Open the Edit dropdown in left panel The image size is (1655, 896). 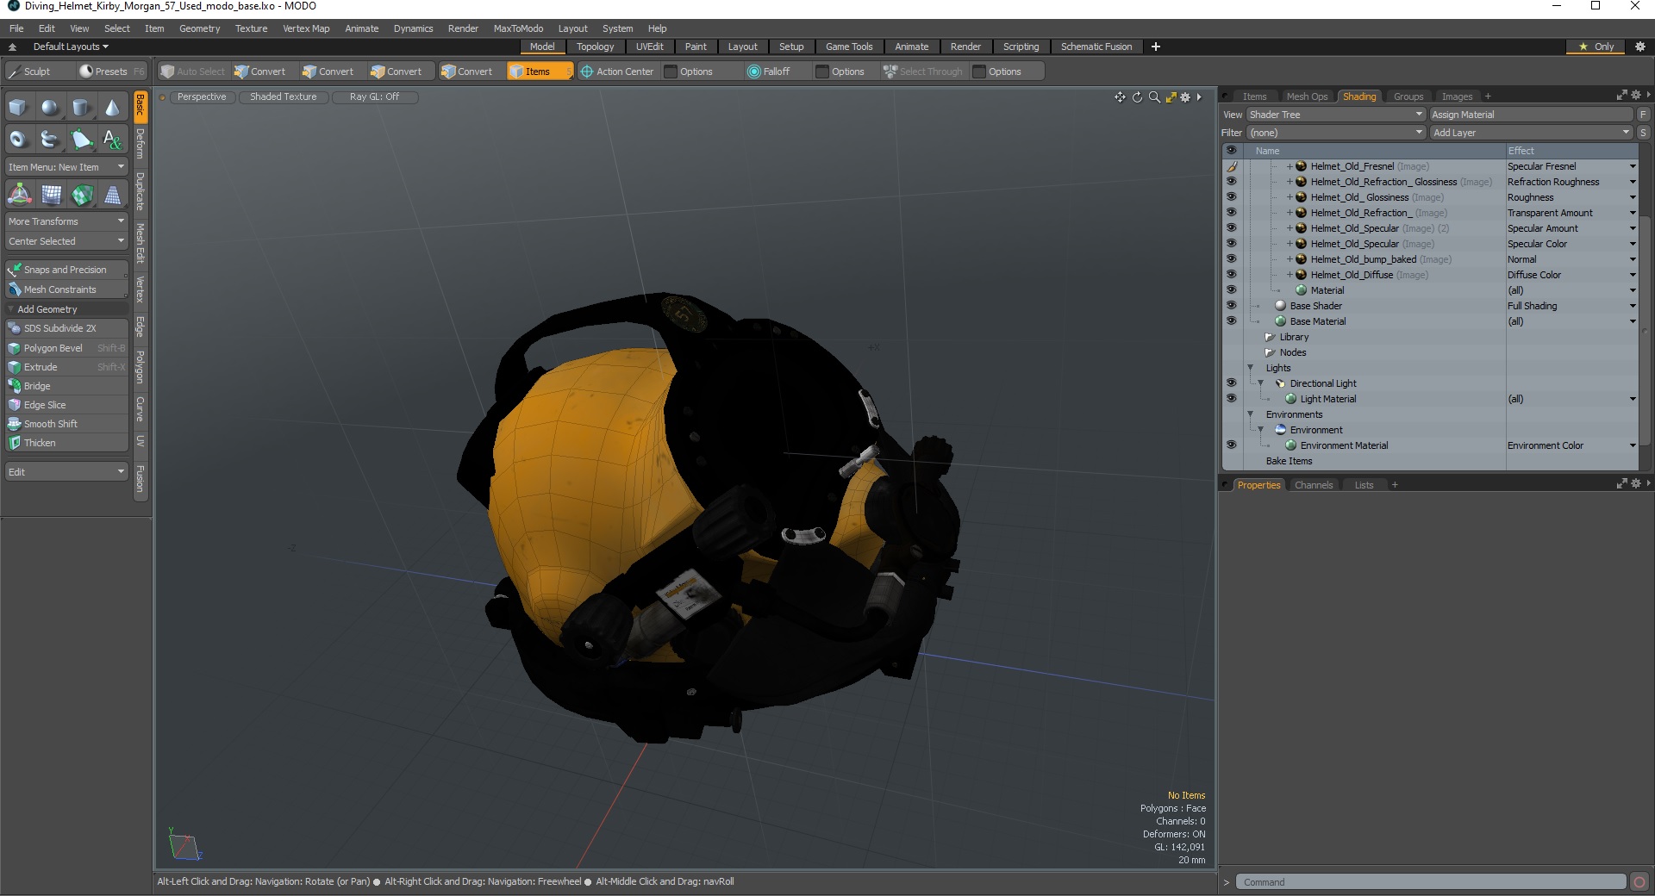[x=66, y=472]
